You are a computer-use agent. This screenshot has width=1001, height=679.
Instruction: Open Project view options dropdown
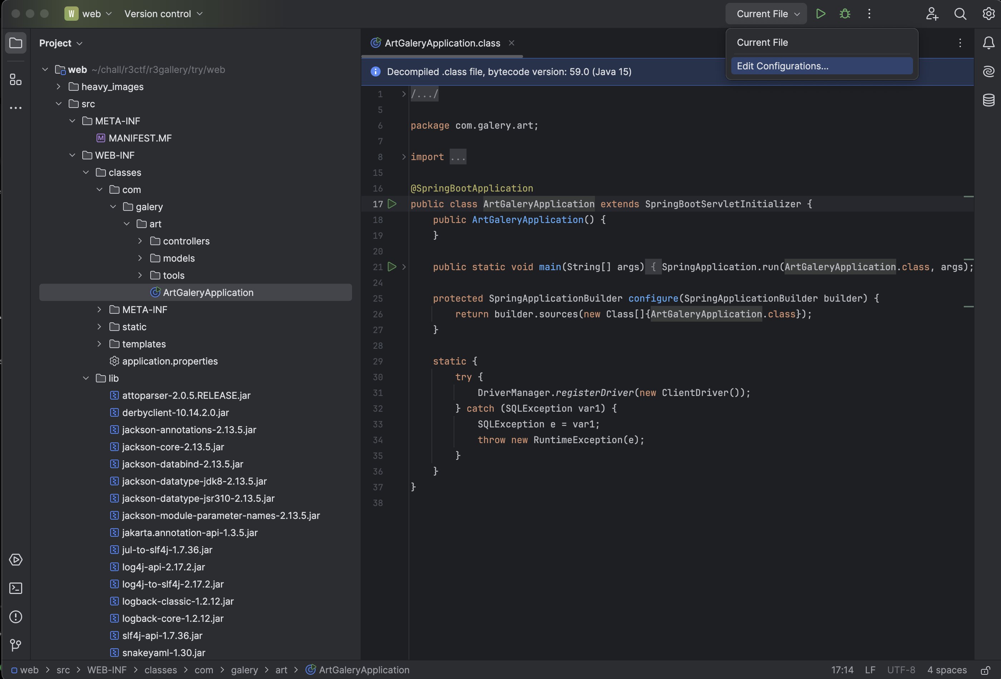click(60, 43)
